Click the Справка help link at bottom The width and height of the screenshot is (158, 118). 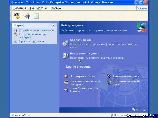[141, 110]
